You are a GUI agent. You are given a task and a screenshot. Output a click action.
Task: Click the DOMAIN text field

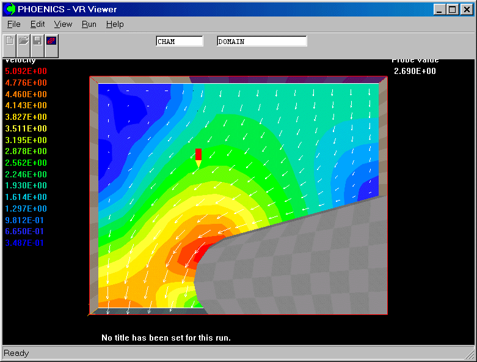coord(262,41)
